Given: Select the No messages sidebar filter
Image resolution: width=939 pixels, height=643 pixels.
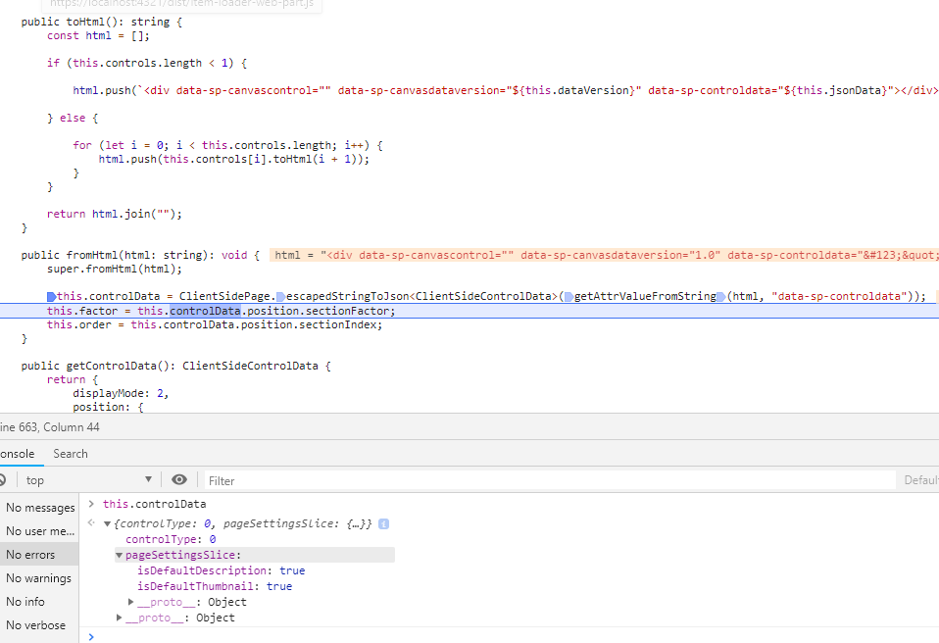Looking at the screenshot, I should [39, 508].
